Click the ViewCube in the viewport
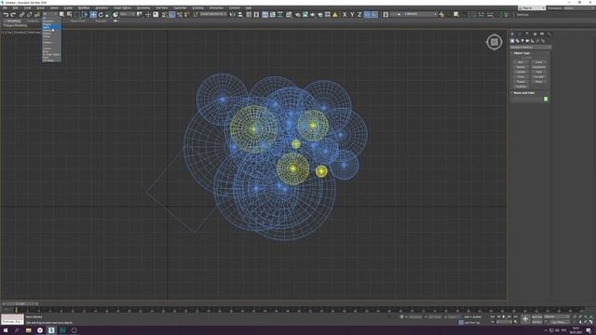This screenshot has height=335, width=596. [x=494, y=42]
